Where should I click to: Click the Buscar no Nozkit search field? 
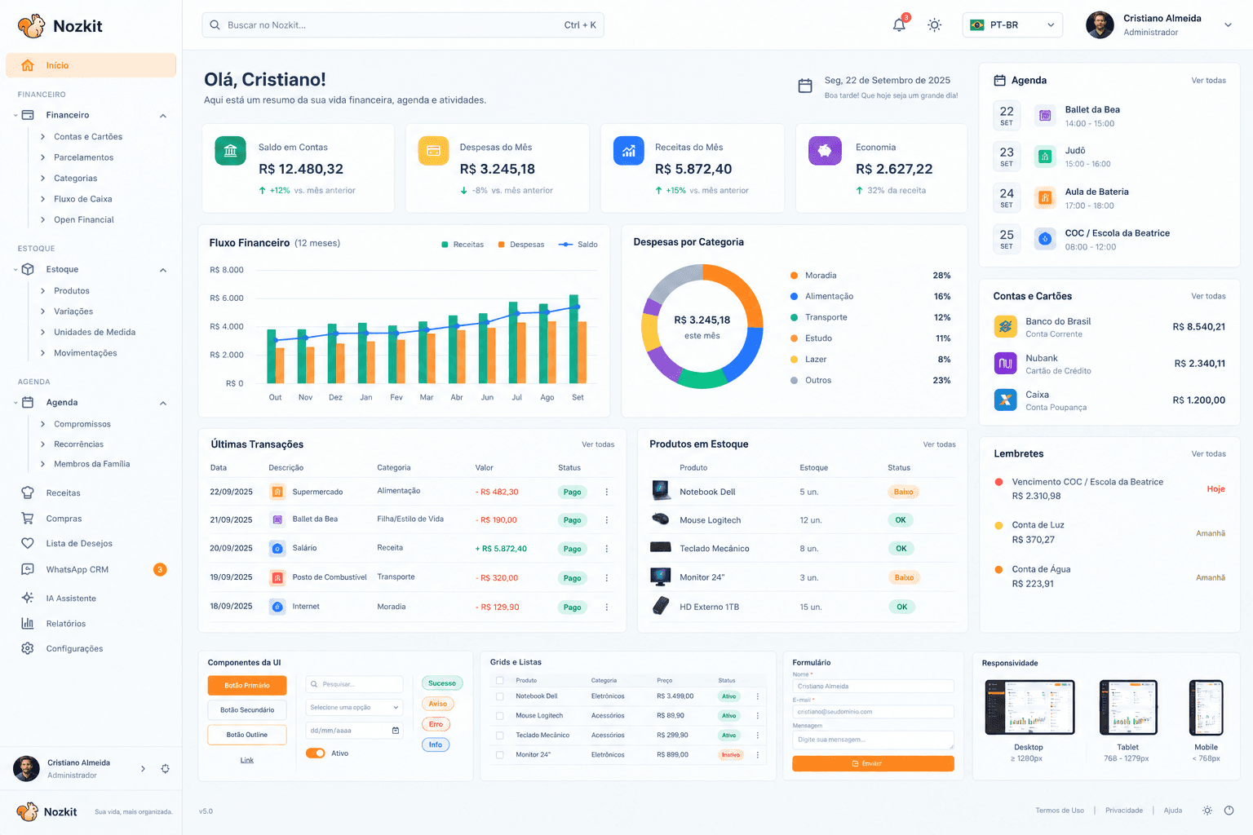(403, 25)
